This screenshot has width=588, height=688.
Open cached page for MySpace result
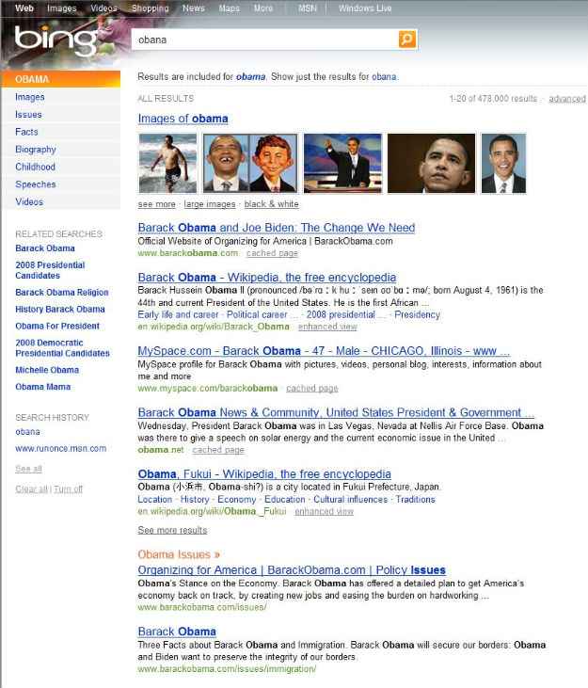tap(311, 389)
